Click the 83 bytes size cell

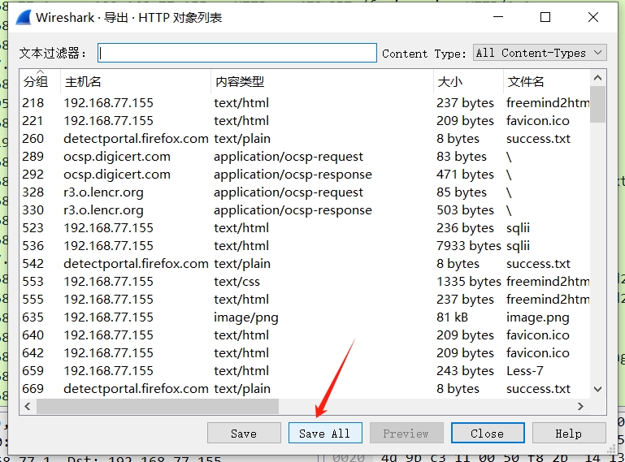click(462, 157)
